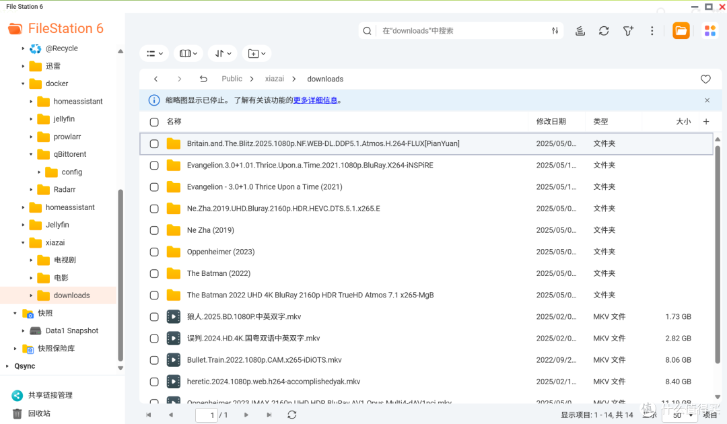Check the Ne Zha (2019) checkbox
This screenshot has height=424, width=727.
(154, 230)
